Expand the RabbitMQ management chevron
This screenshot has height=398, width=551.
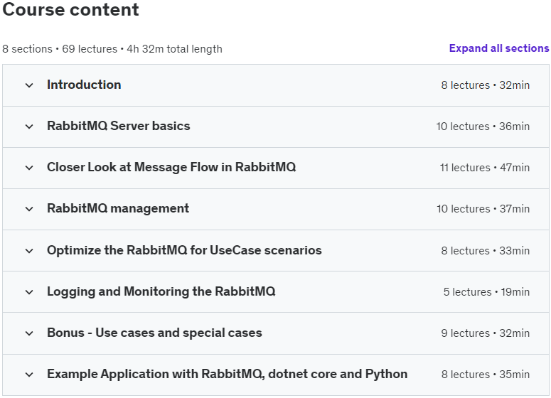point(29,209)
